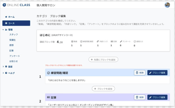175x108 pixels.
Task: Click the はじめに category heading
Action: click(45, 35)
